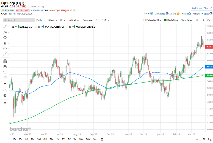This screenshot has width=213, height=143.
Task: Click the Full Screen Chart button
Action: pyautogui.click(x=202, y=8)
